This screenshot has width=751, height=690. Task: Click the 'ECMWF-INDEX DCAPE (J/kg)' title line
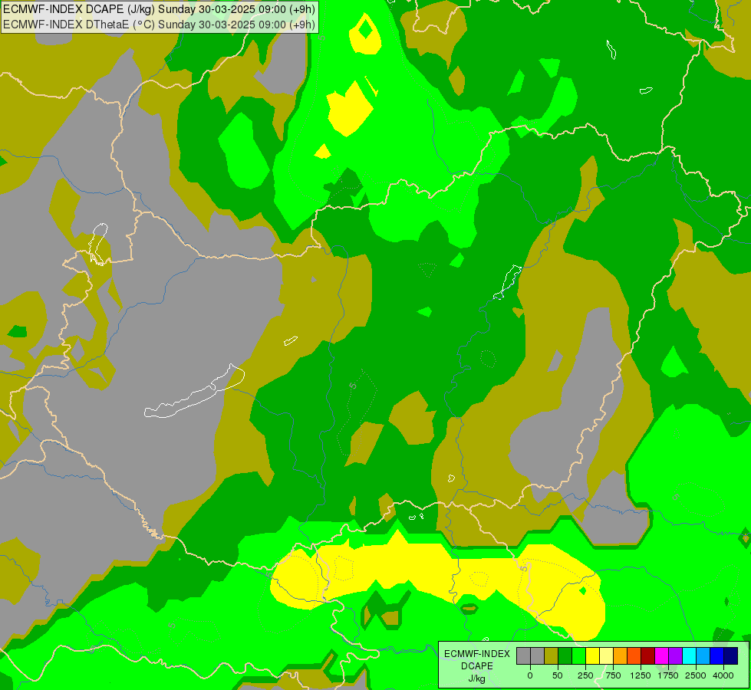pyautogui.click(x=159, y=9)
